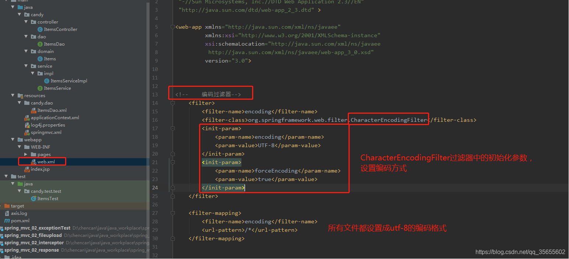The height and width of the screenshot is (259, 569).
Task: Click the log4j.properties file icon
Action: pyautogui.click(x=27, y=125)
